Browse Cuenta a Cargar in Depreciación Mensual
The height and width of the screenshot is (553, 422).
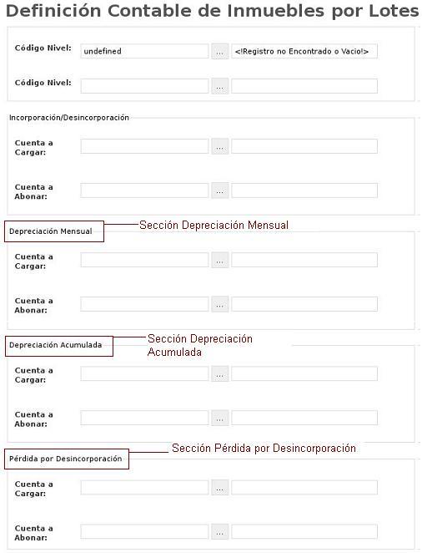(x=220, y=260)
